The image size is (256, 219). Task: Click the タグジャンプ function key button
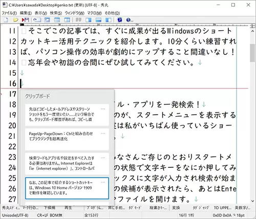[x=201, y=208]
